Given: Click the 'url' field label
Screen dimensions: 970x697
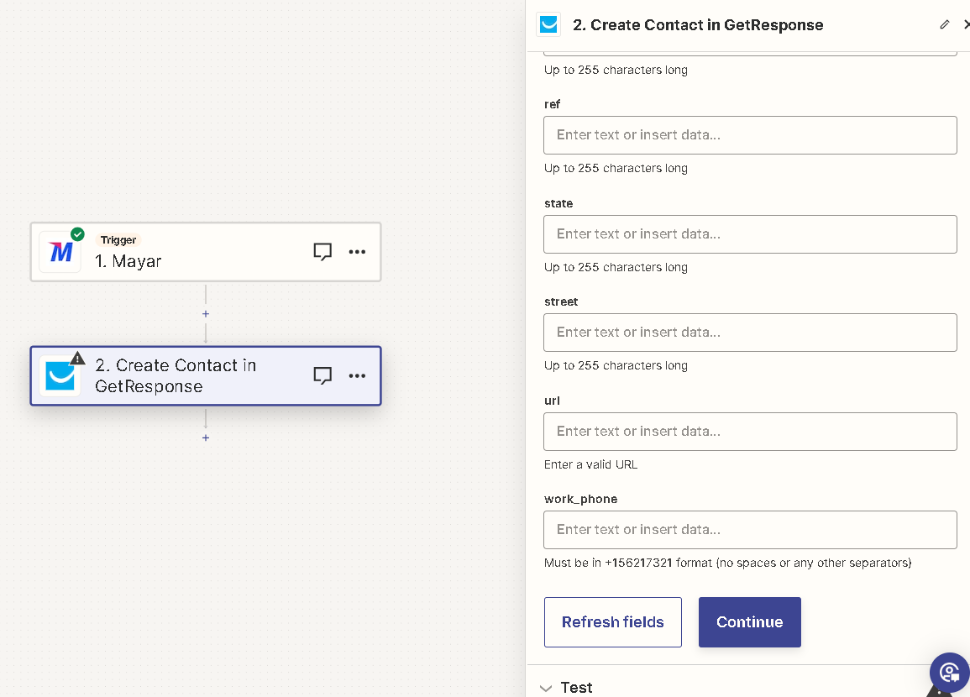Looking at the screenshot, I should click(552, 401).
